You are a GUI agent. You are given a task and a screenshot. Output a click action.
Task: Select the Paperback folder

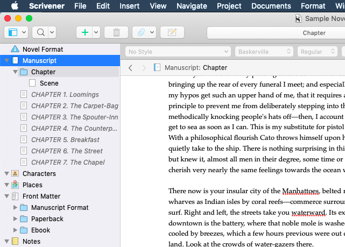47,219
